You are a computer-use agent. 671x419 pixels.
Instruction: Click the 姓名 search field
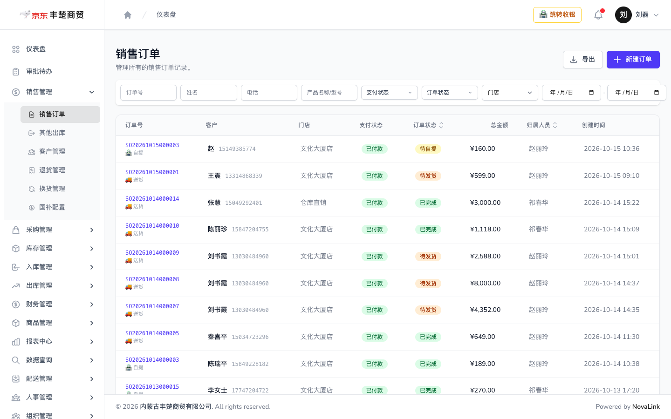209,93
